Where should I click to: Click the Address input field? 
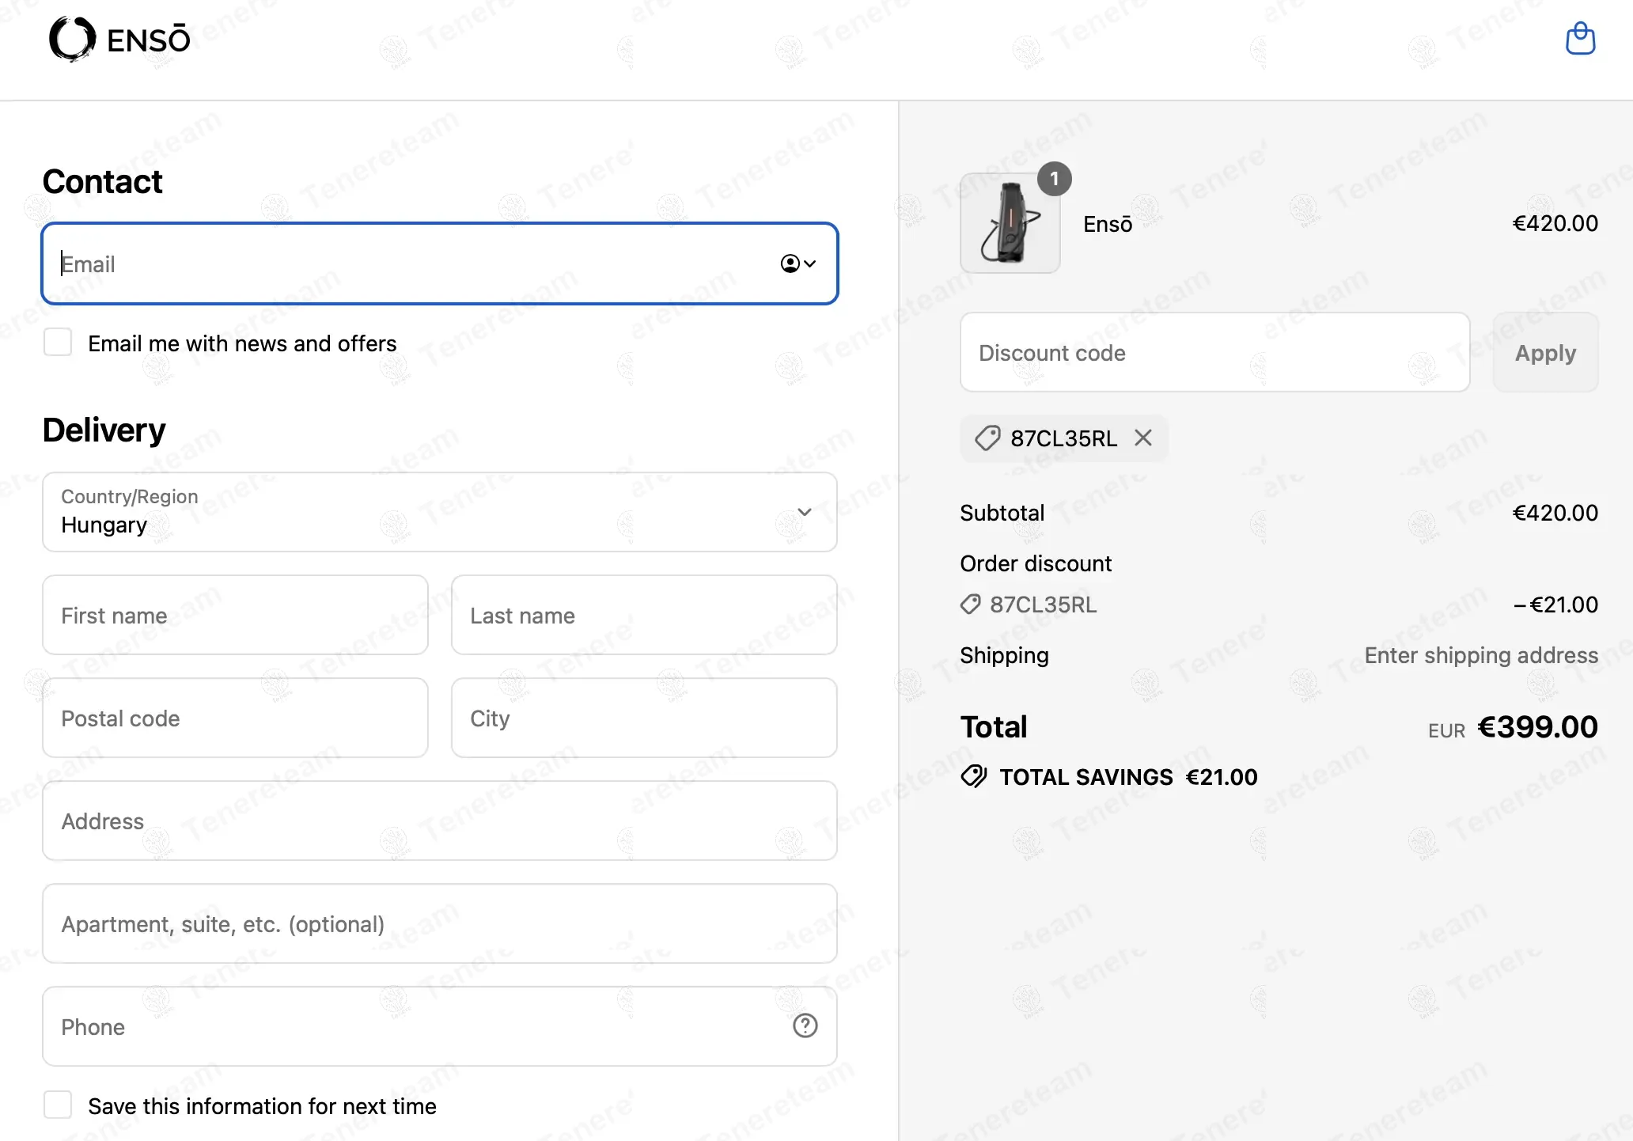point(440,821)
